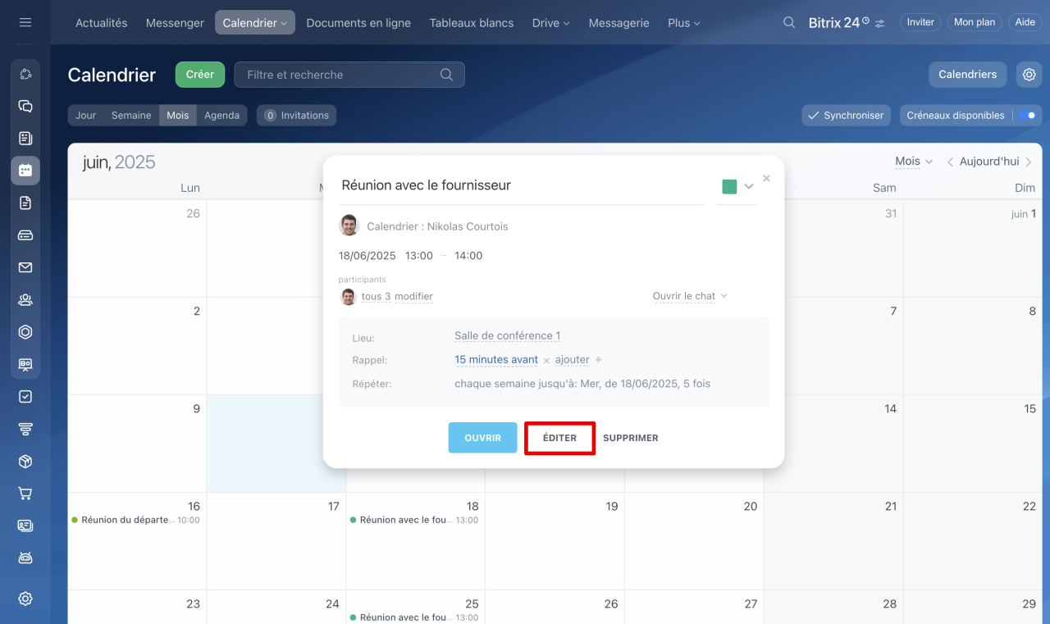Open the tasks checkmark icon in sidebar

pos(25,396)
